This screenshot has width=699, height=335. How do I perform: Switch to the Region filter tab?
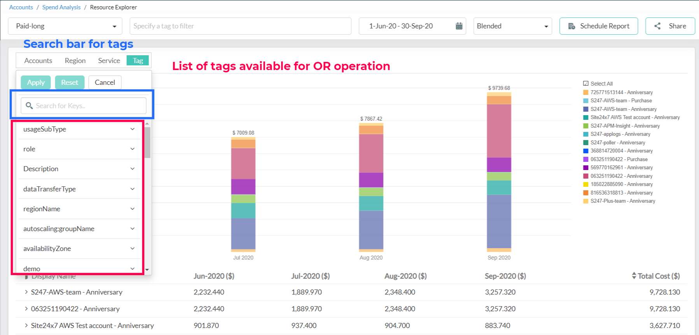pyautogui.click(x=75, y=61)
